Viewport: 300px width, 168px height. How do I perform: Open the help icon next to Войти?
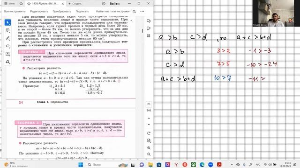coord(104,4)
